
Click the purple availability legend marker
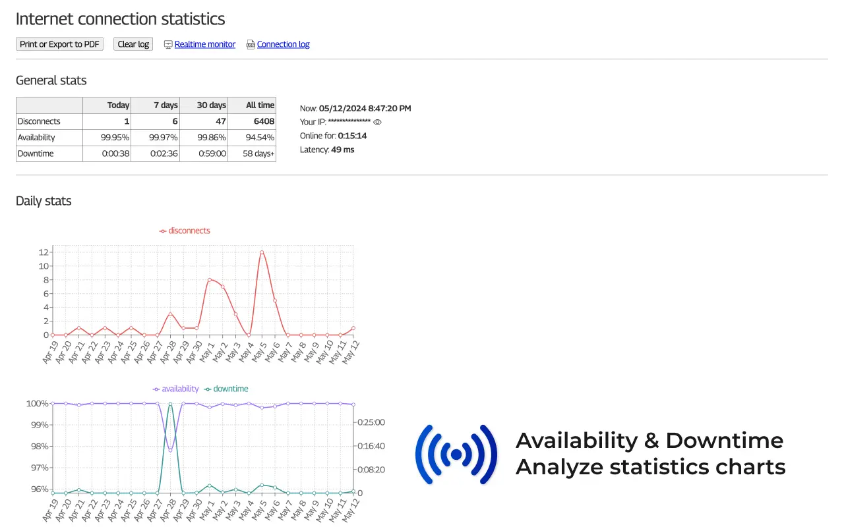point(156,389)
